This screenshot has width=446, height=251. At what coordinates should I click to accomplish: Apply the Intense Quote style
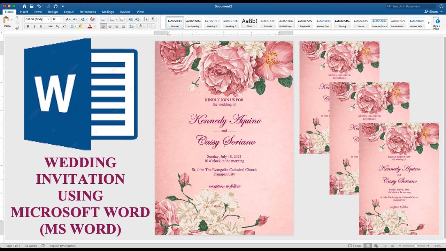click(x=379, y=23)
